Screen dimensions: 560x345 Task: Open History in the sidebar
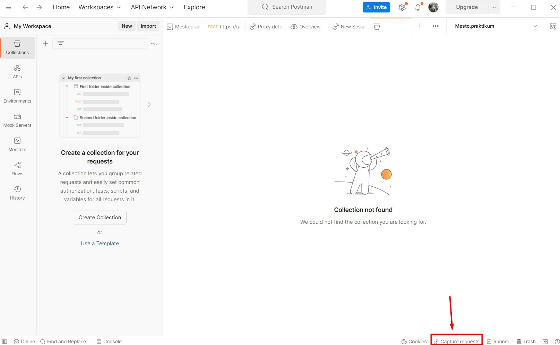tap(17, 193)
